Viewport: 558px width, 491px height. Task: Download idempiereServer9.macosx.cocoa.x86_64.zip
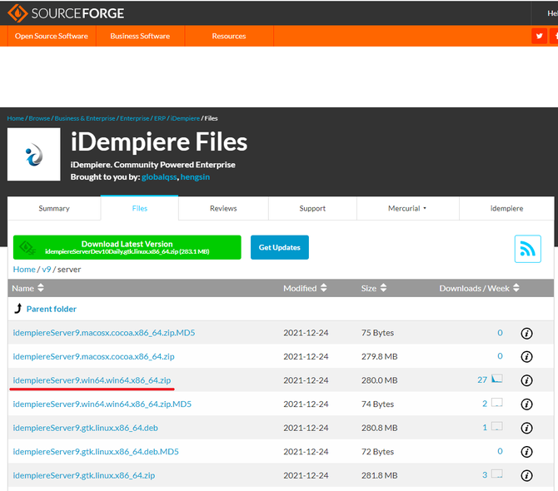[93, 356]
